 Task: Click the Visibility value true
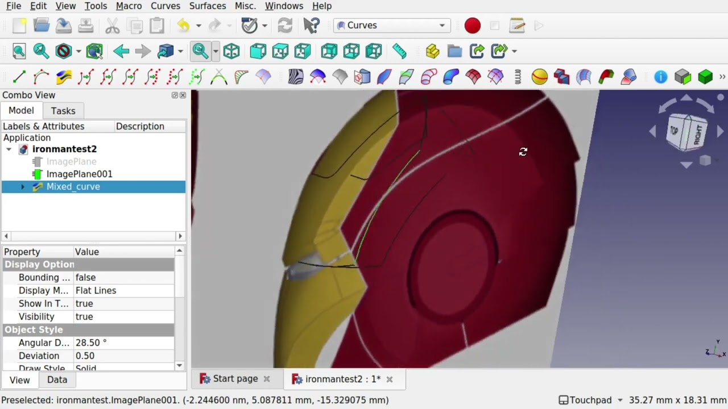click(x=124, y=317)
